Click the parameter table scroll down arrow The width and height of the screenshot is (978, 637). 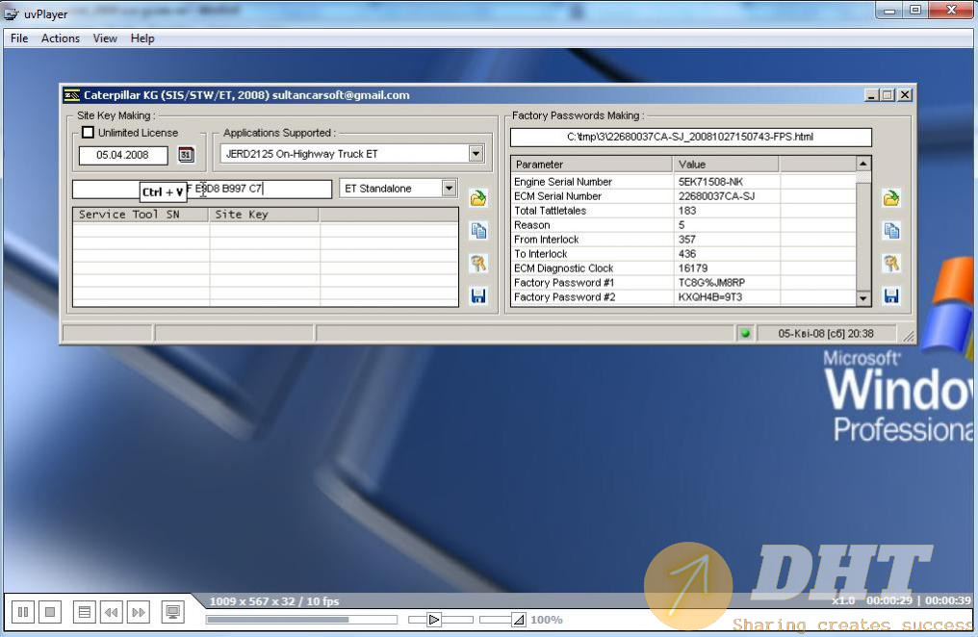pyautogui.click(x=863, y=298)
